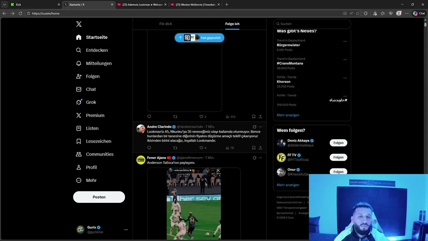Repost Andre Clarindo's post
428x241 pixels.
pyautogui.click(x=175, y=148)
